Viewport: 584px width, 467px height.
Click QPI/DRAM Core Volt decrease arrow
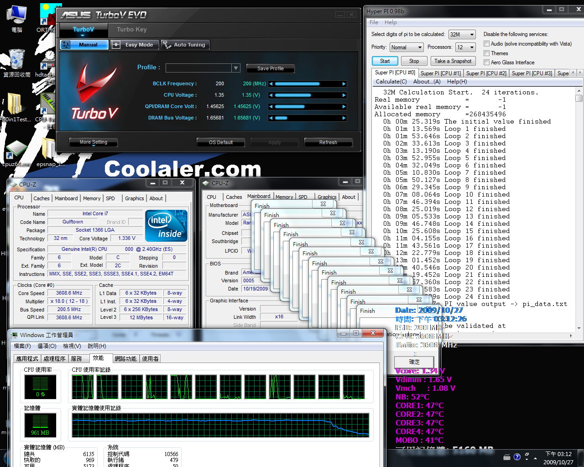pyautogui.click(x=271, y=107)
